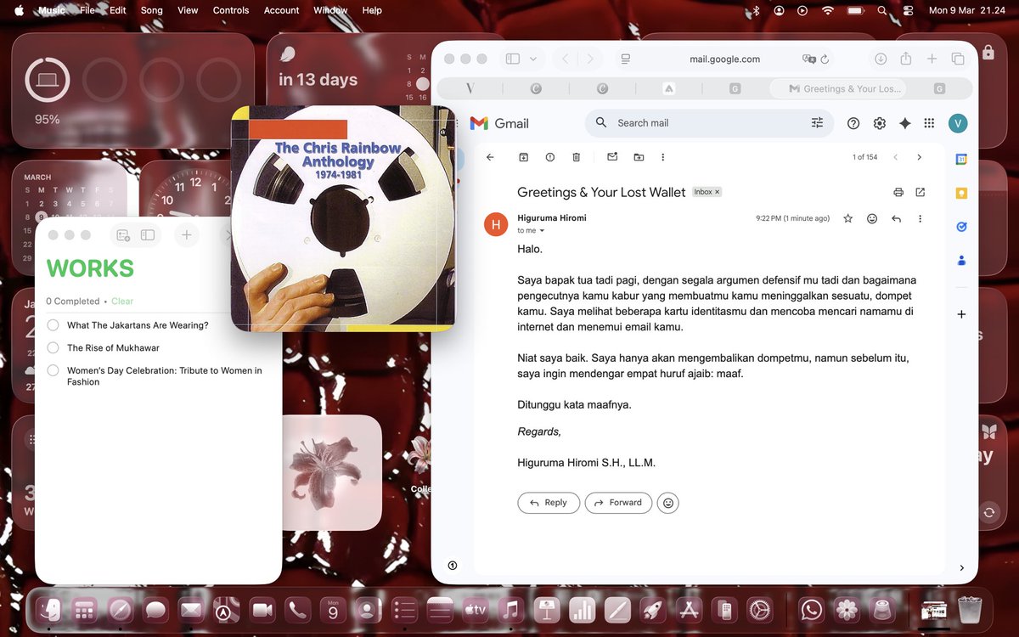Add new reminder with plus in Reminders
1019x637 pixels.
click(186, 235)
